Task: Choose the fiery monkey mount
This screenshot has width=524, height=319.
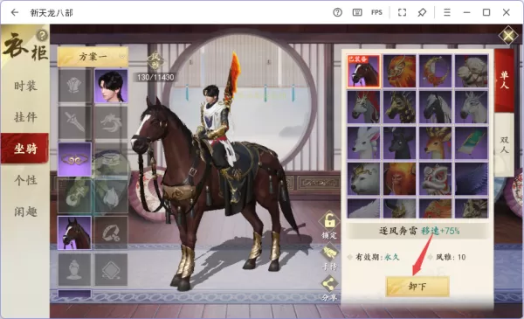Action: [x=400, y=179]
